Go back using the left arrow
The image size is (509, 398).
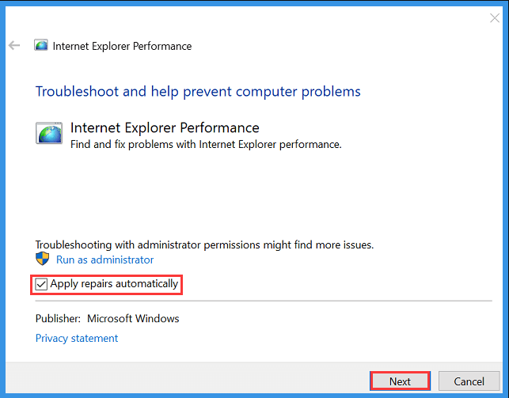coord(14,45)
